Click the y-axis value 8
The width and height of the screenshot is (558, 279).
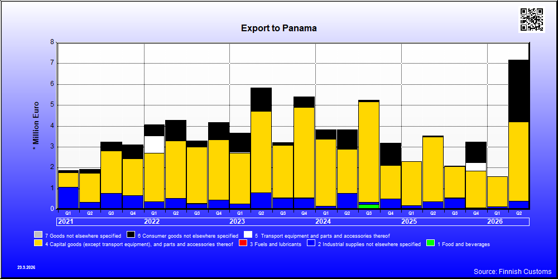click(52, 42)
